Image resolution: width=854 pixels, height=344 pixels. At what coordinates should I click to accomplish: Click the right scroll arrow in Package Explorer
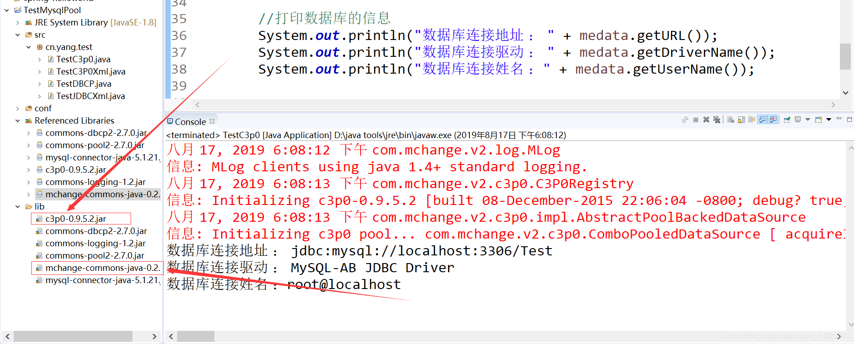tap(154, 336)
